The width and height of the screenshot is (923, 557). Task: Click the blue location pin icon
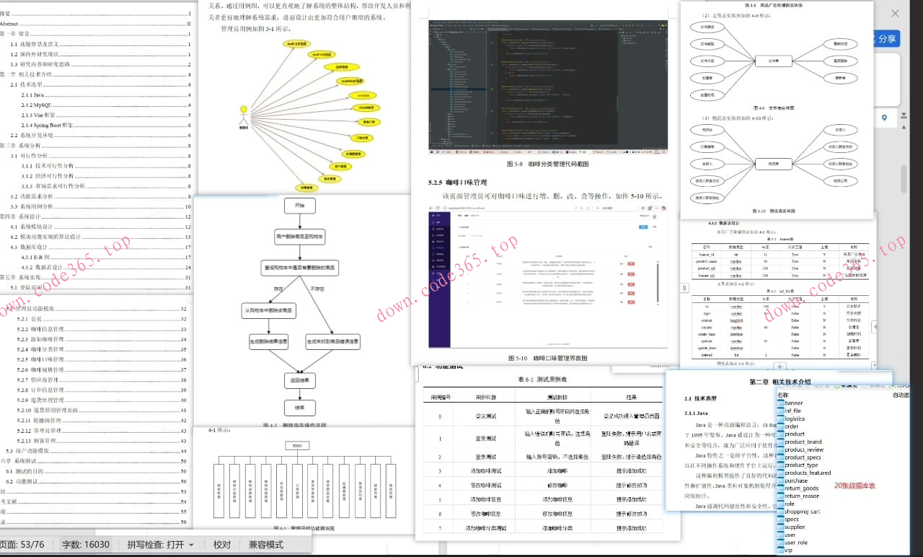click(884, 118)
